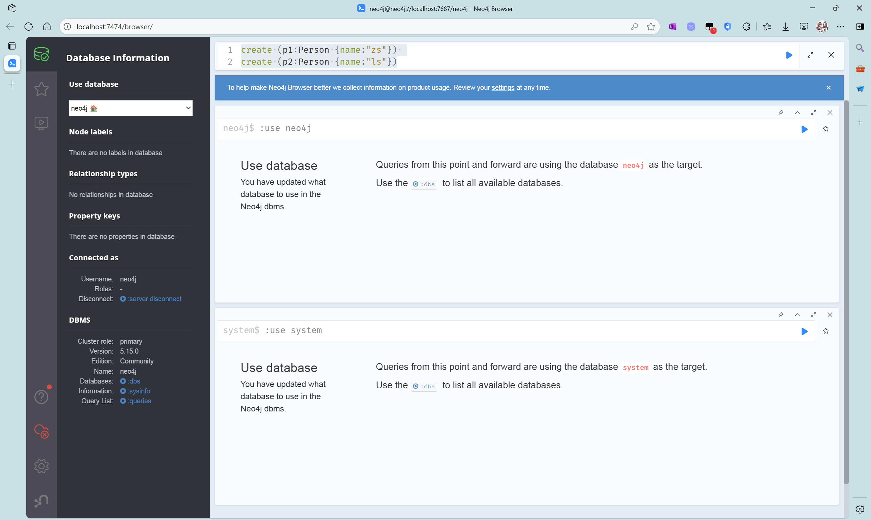871x520 pixels.
Task: Collapse the ':use neo4j' result frame
Action: click(798, 113)
